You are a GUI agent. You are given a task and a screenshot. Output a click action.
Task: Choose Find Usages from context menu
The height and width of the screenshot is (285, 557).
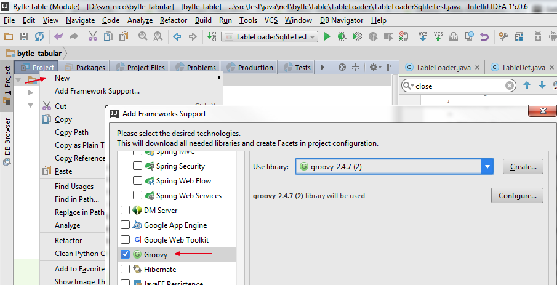74,187
